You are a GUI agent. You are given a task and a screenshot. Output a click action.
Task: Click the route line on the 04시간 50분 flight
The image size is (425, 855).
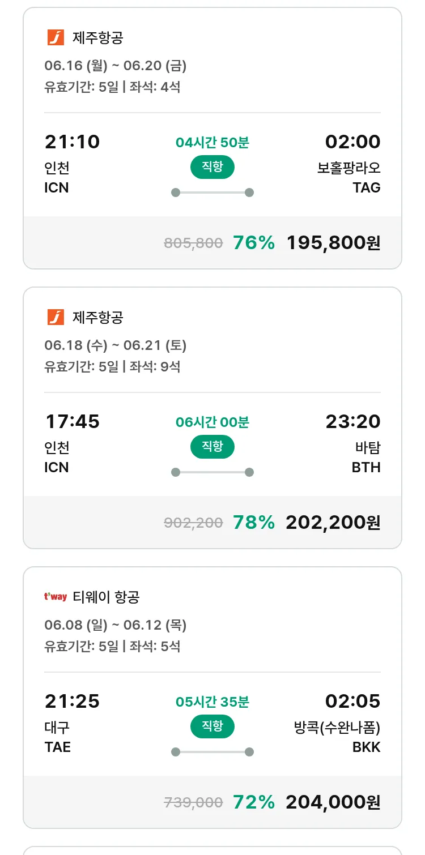coord(212,193)
